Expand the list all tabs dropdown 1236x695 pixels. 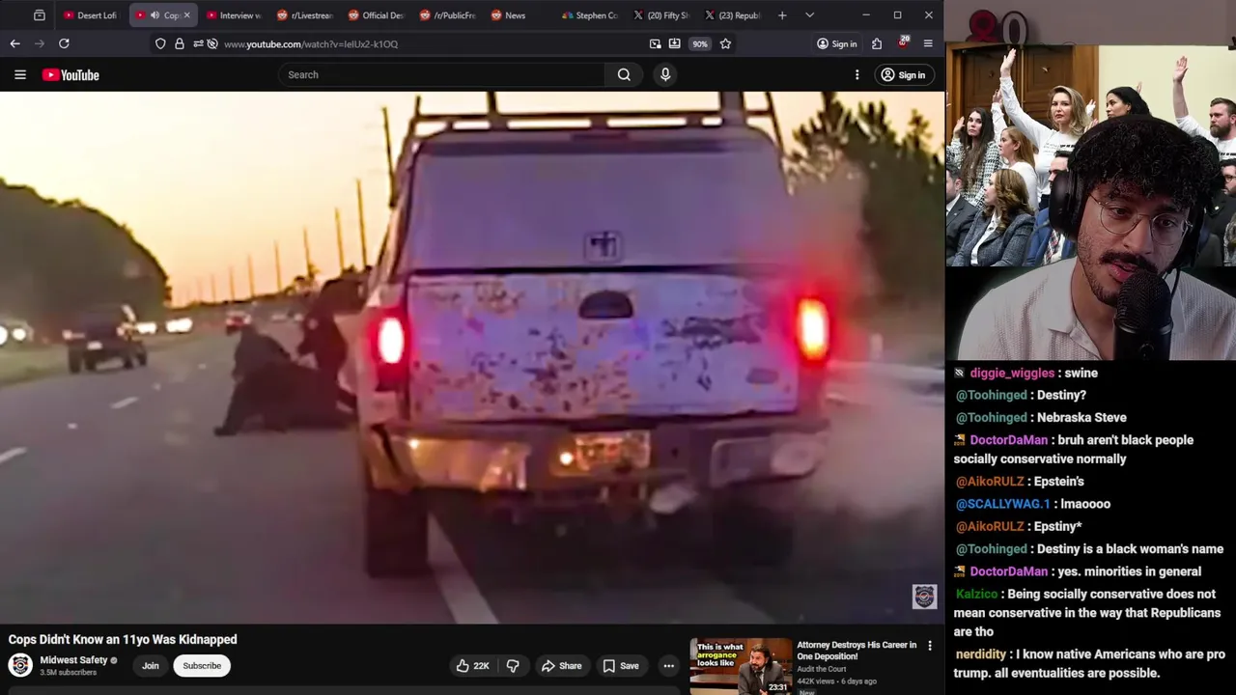click(809, 15)
